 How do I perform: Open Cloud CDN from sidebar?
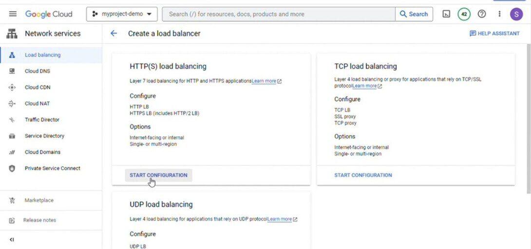[x=38, y=88]
